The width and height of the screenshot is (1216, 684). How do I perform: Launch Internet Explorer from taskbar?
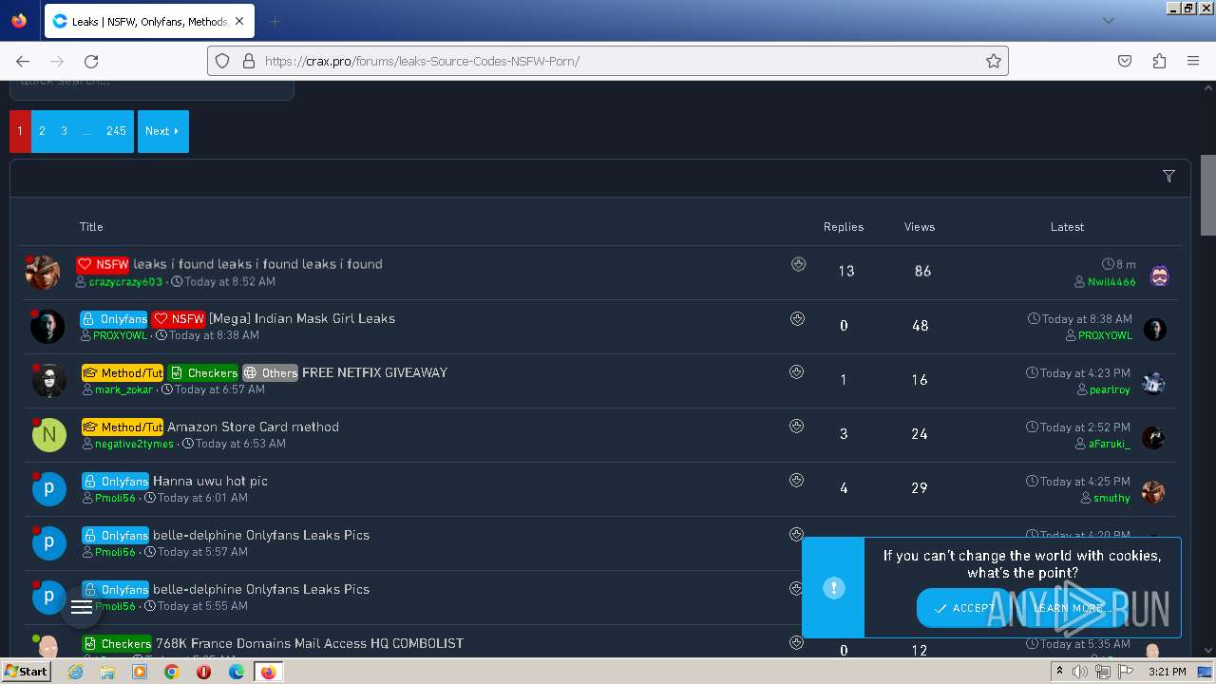(75, 672)
